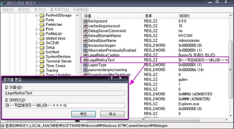Cancel the string edit with 취소
Image resolution: width=234 pixels, height=129 pixels.
tap(112, 114)
